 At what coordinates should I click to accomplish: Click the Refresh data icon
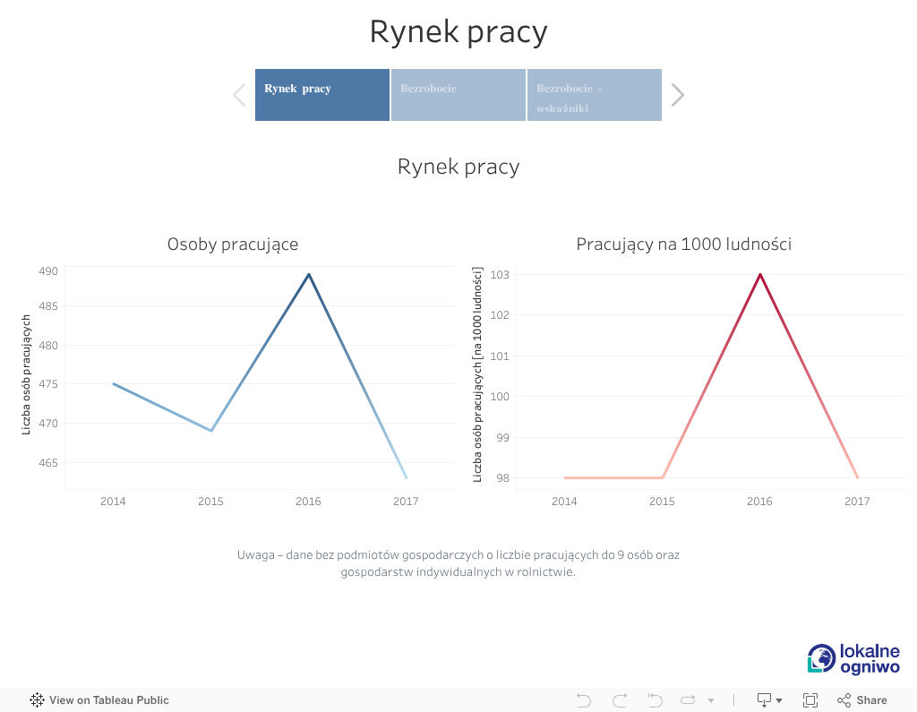point(689,699)
